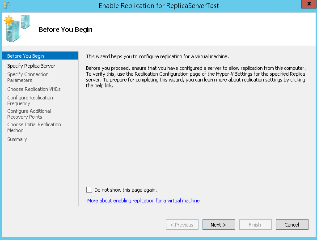Click the server replication header image
Viewport: 317px width, 240px height.
click(17, 29)
